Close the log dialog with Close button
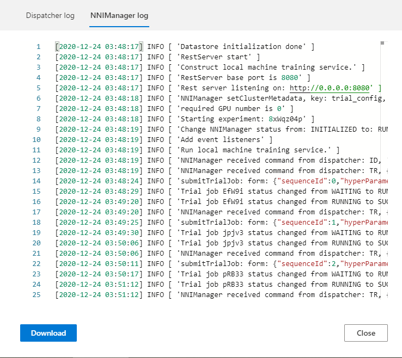Image resolution: width=402 pixels, height=358 pixels. 366,333
